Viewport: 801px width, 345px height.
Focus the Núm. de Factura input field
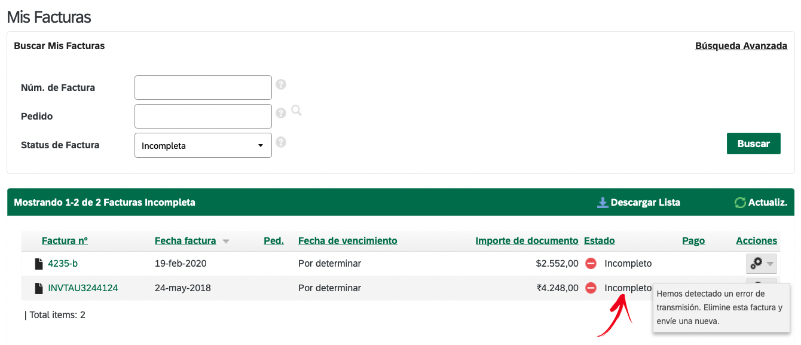click(203, 87)
